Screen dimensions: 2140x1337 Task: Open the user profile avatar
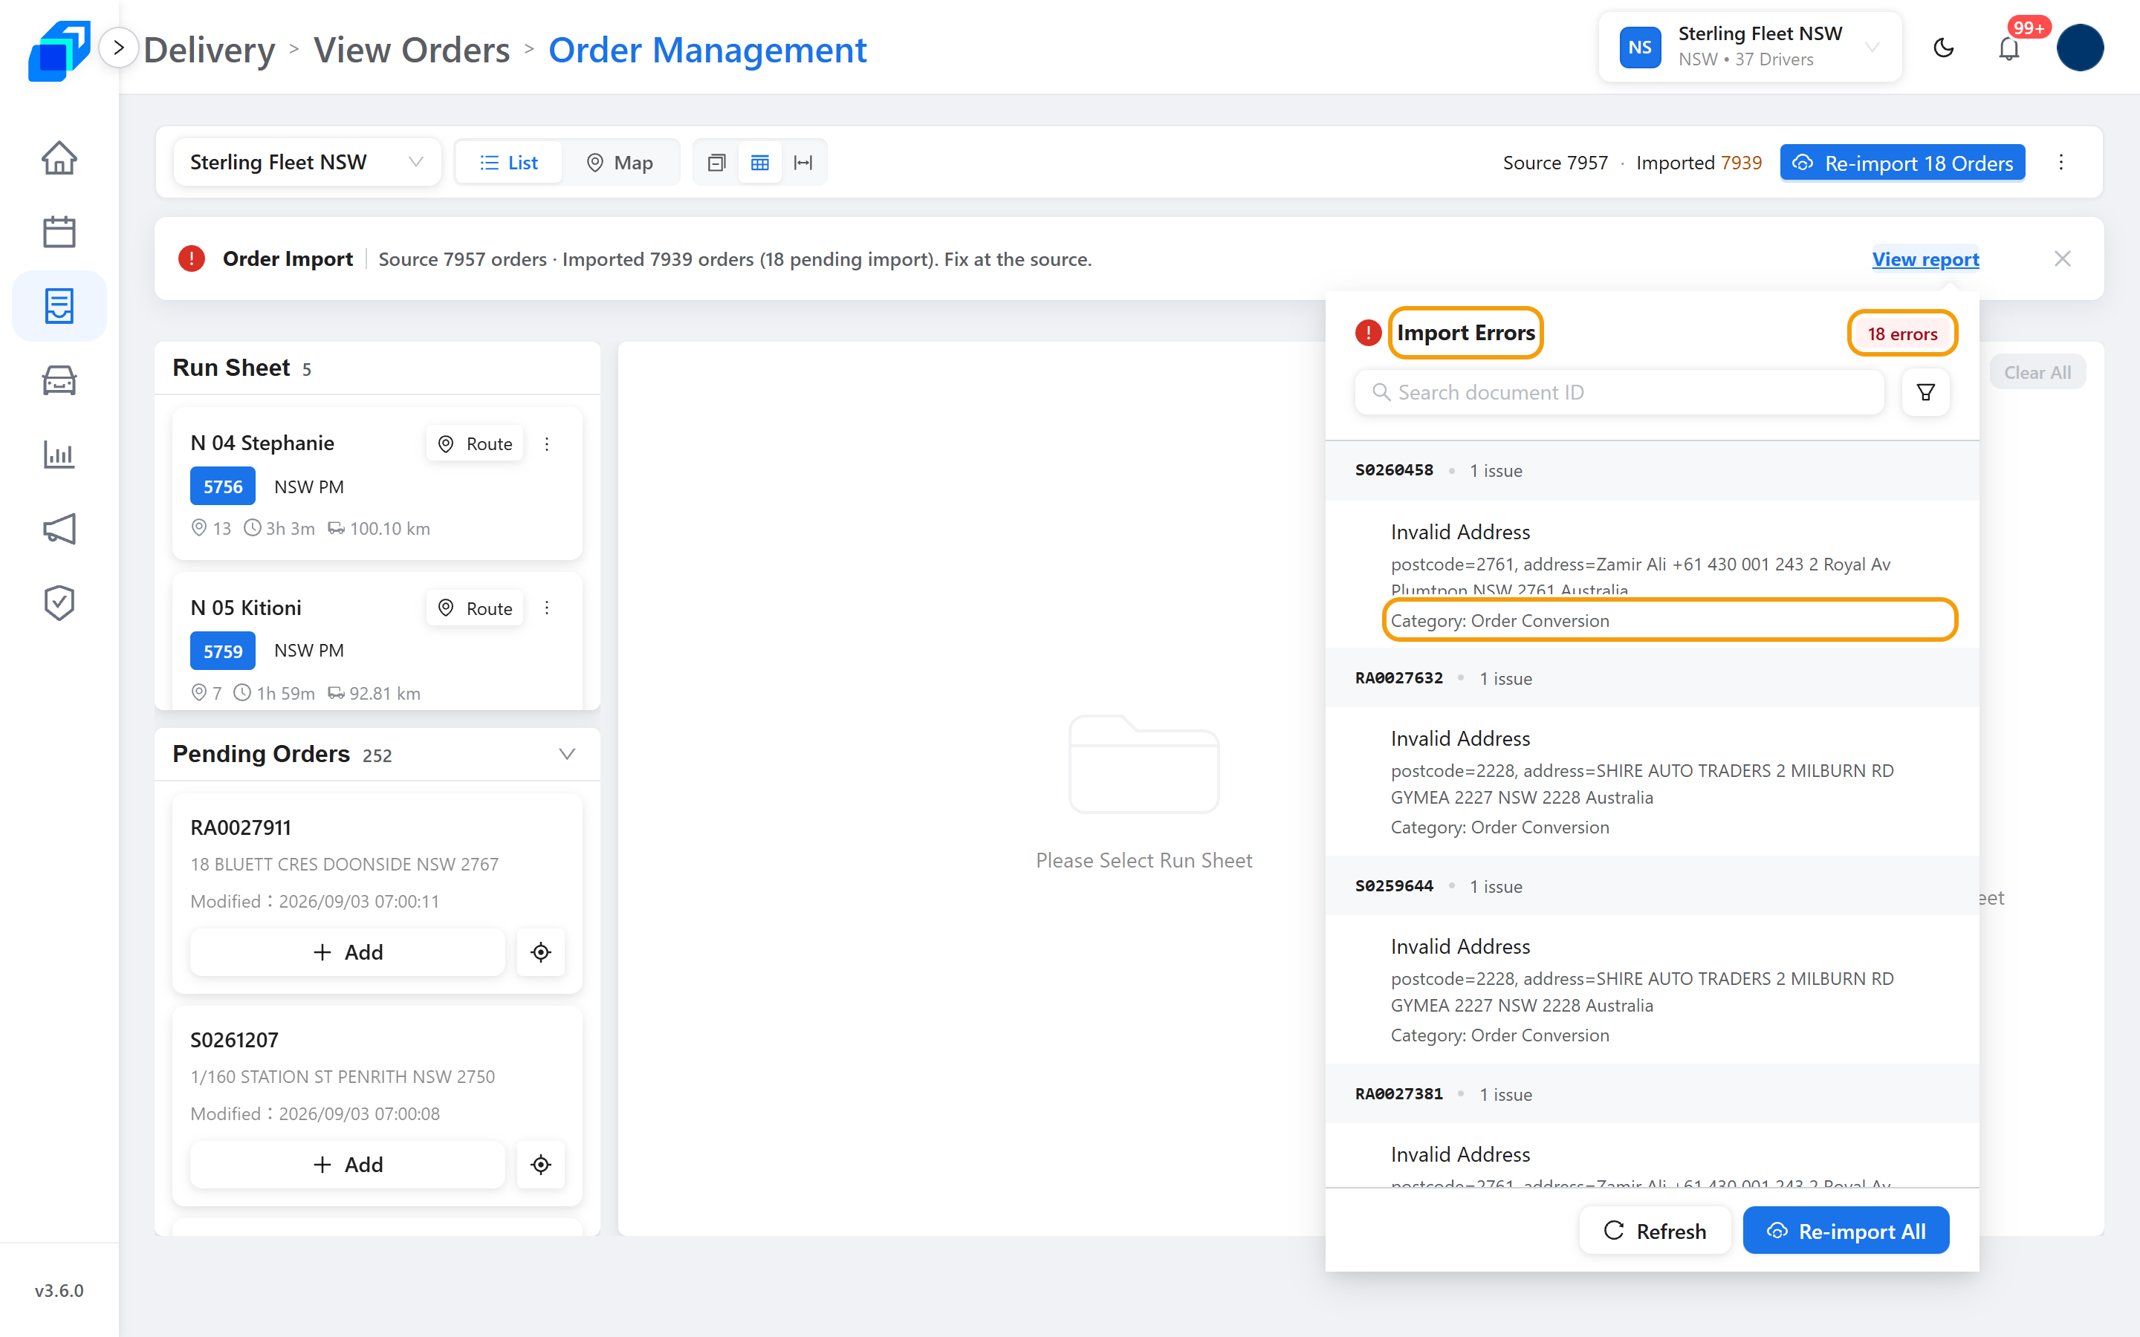pos(2080,48)
